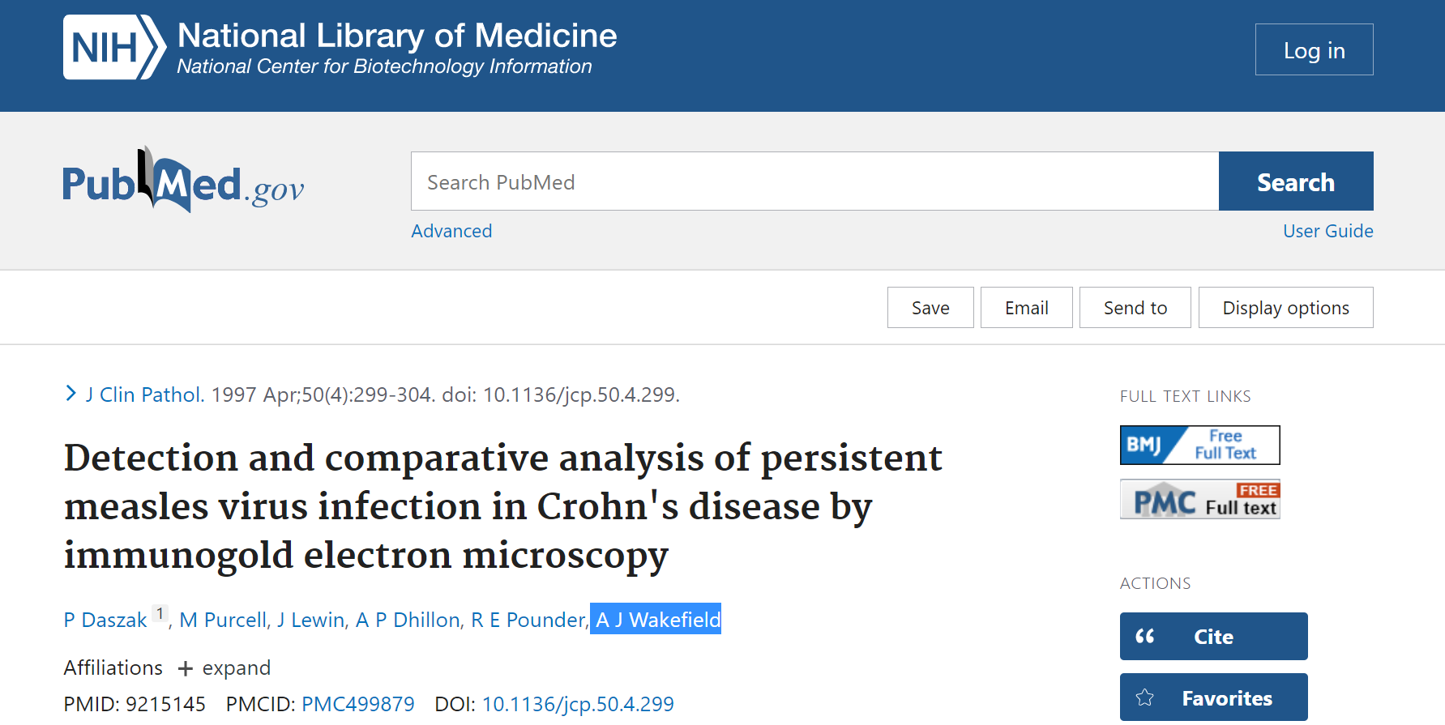Open the Display options dropdown
This screenshot has height=725, width=1445.
coord(1285,308)
